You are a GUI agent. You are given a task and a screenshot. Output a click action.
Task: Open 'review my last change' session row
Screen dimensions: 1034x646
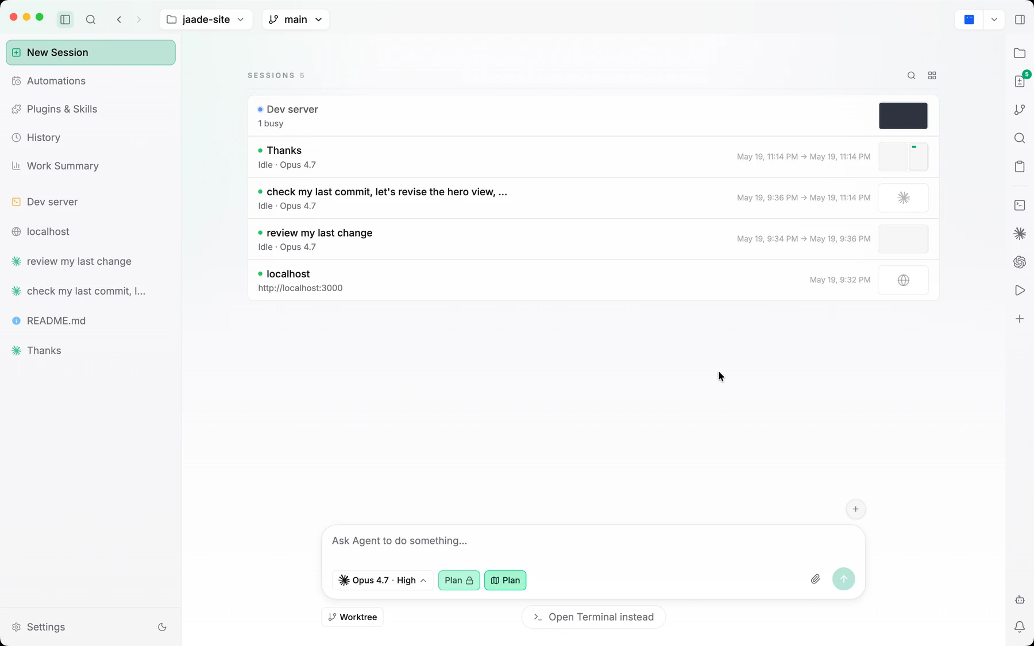[x=593, y=239]
